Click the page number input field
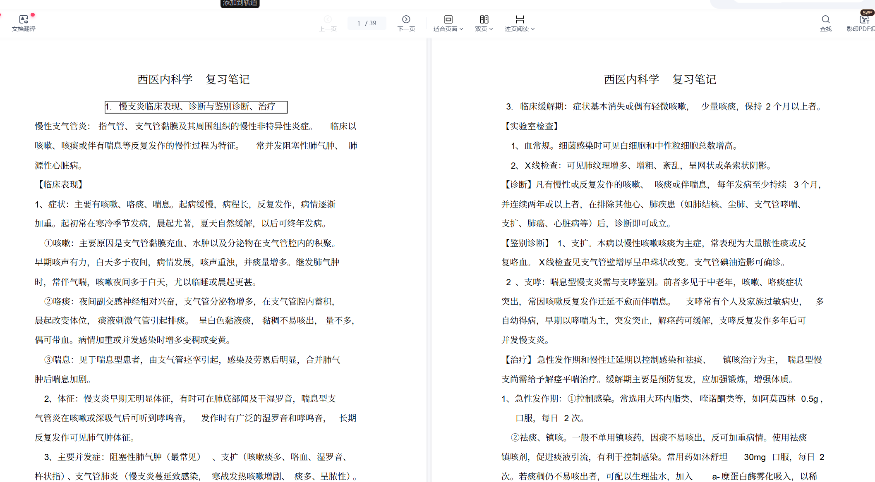This screenshot has width=875, height=482. tap(359, 23)
